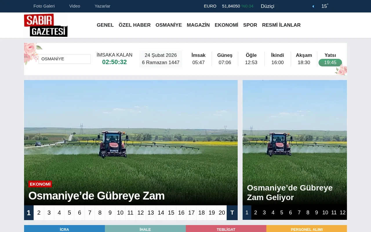
Task: Click the Foto Galeri link
Action: (x=44, y=6)
